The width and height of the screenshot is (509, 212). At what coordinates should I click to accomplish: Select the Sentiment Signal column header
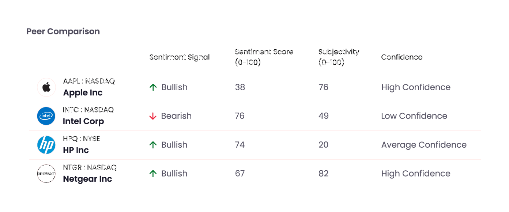point(180,57)
